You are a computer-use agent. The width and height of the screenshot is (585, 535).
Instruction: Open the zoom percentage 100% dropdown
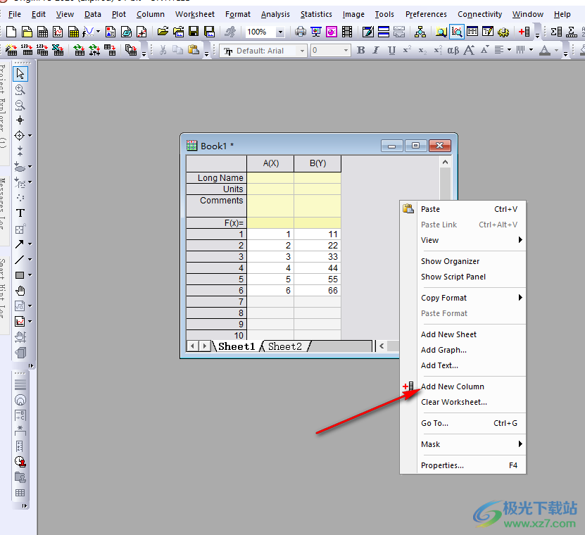click(280, 32)
